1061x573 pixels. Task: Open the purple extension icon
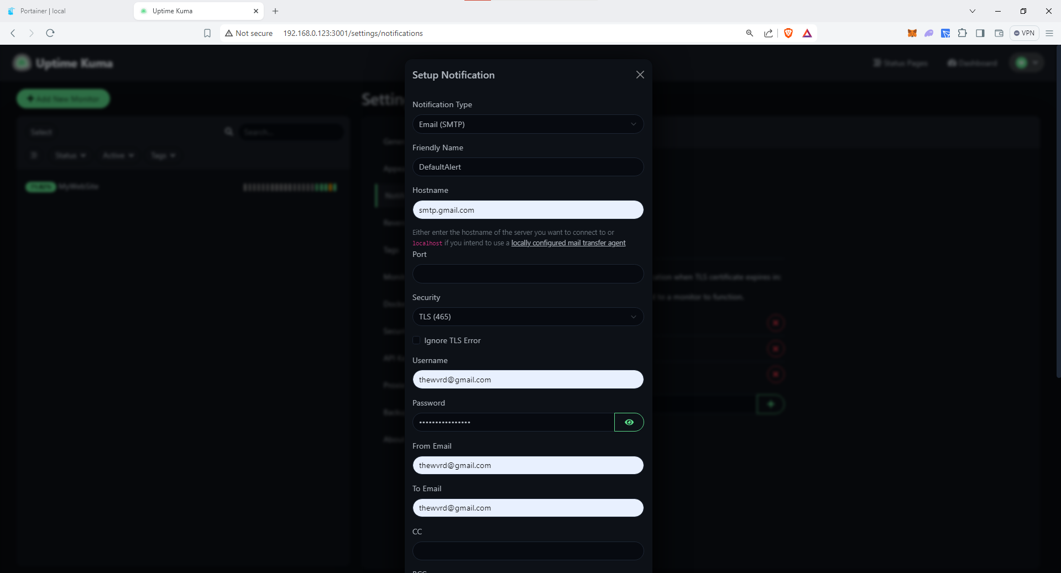coord(929,33)
